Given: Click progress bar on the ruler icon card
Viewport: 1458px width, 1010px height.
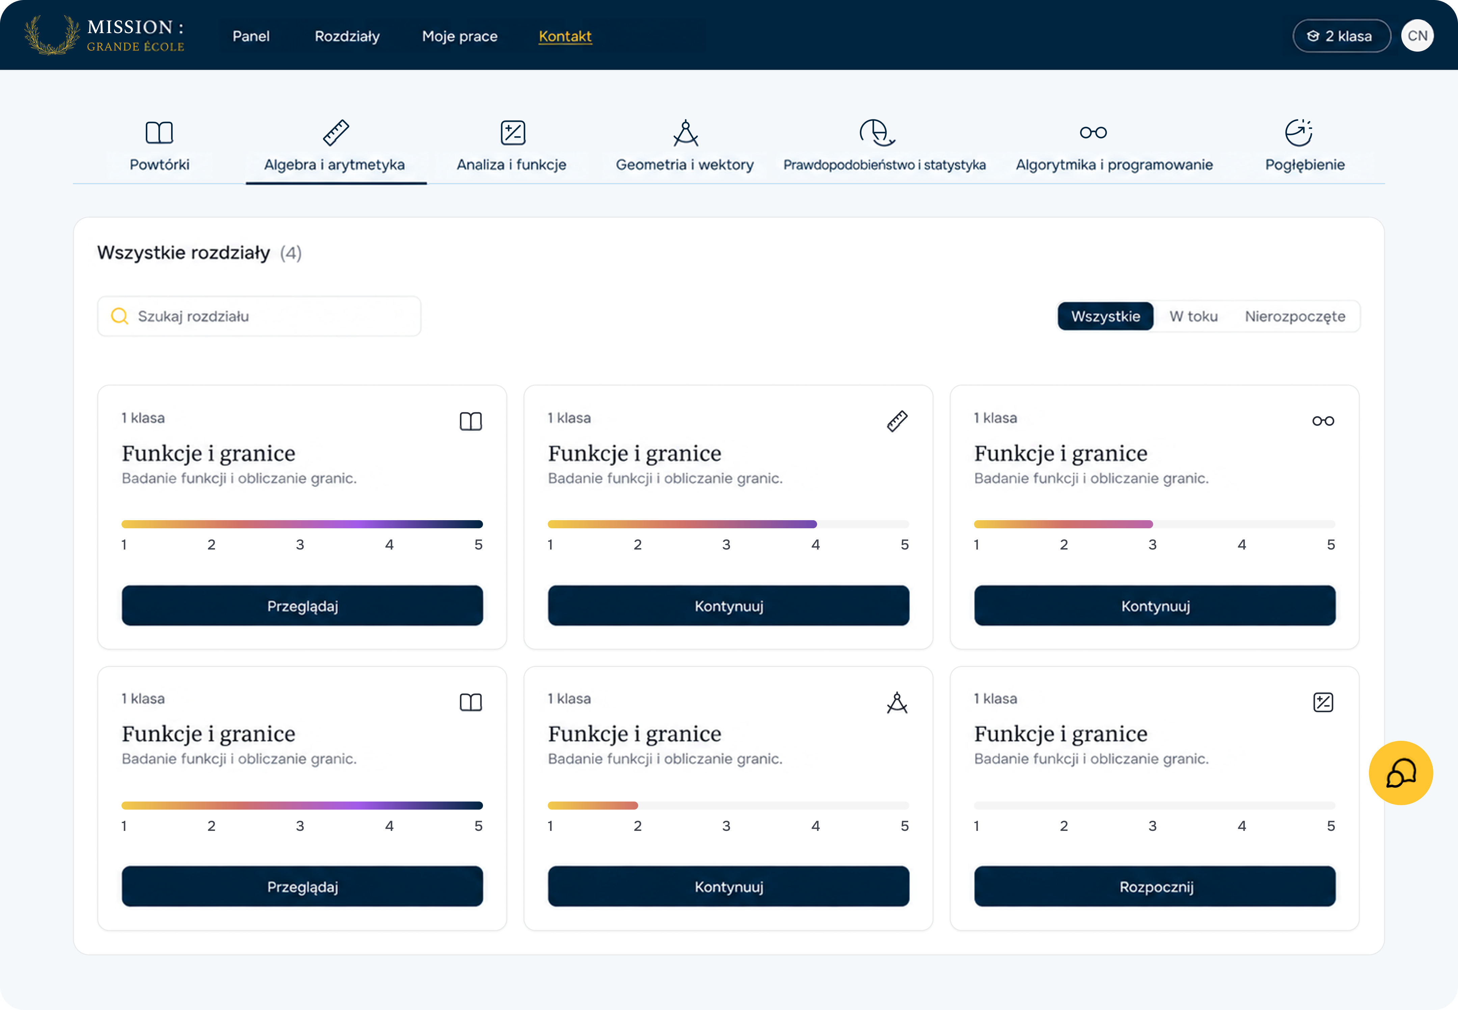Looking at the screenshot, I should click(728, 524).
